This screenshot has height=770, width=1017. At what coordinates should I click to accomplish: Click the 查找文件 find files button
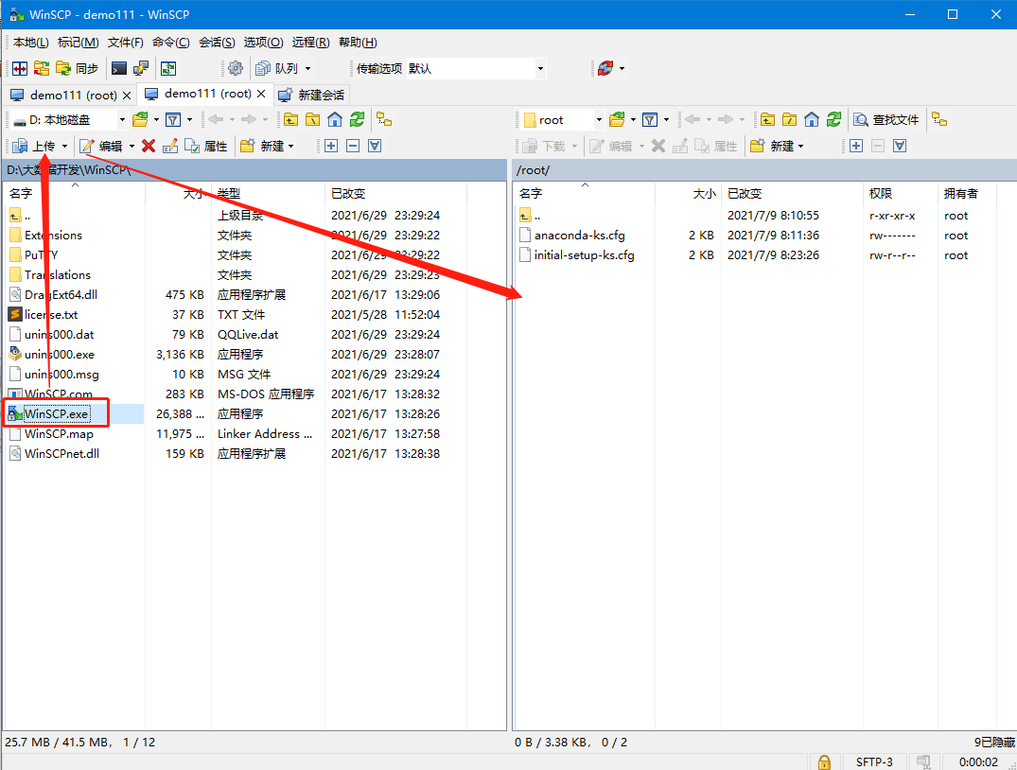coord(886,119)
